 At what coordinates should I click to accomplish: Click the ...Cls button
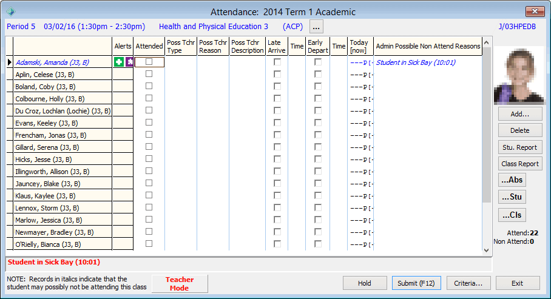pyautogui.click(x=512, y=215)
